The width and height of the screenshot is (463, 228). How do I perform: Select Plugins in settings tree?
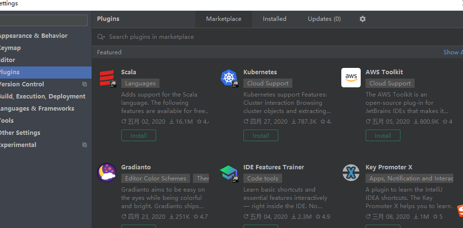(x=46, y=72)
